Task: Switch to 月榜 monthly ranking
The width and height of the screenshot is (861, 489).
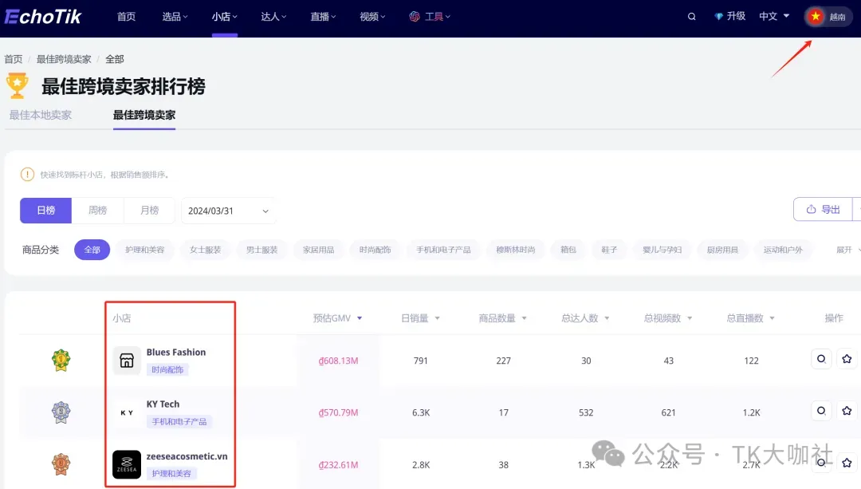Action: coord(149,211)
